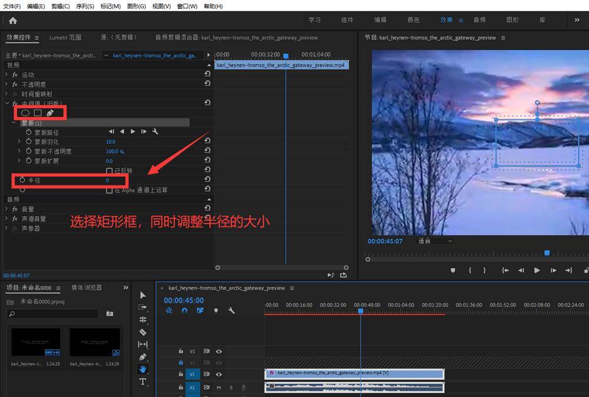589x397 pixels.
Task: Choose the Pen tool in the timeline toolbar
Action: click(x=143, y=357)
